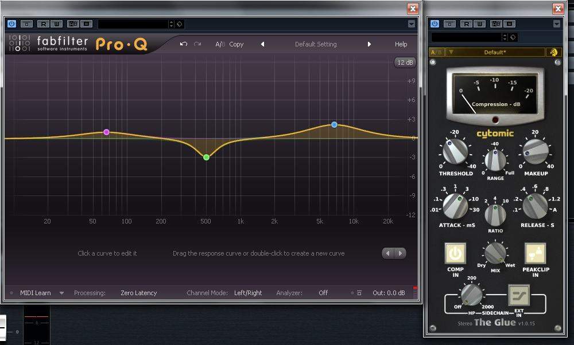Viewport: 574px width, 345px height.
Task: Click the Glue host preset stepper arrows
Action: pyautogui.click(x=505, y=37)
